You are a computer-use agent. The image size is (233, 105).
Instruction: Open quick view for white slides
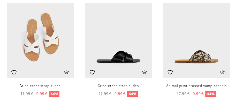pos(67,72)
